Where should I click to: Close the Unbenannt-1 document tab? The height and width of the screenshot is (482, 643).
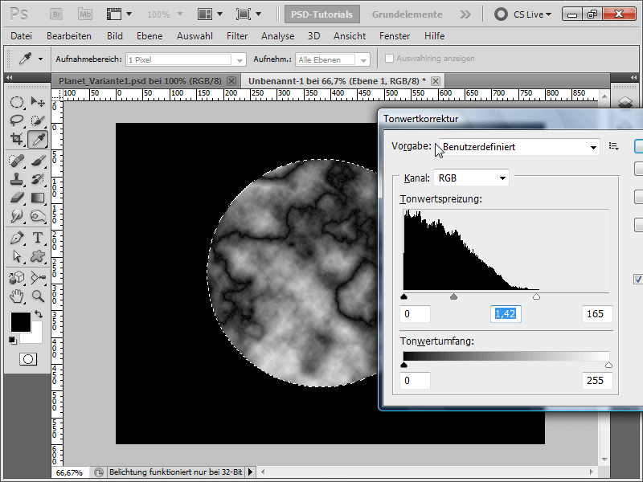436,81
